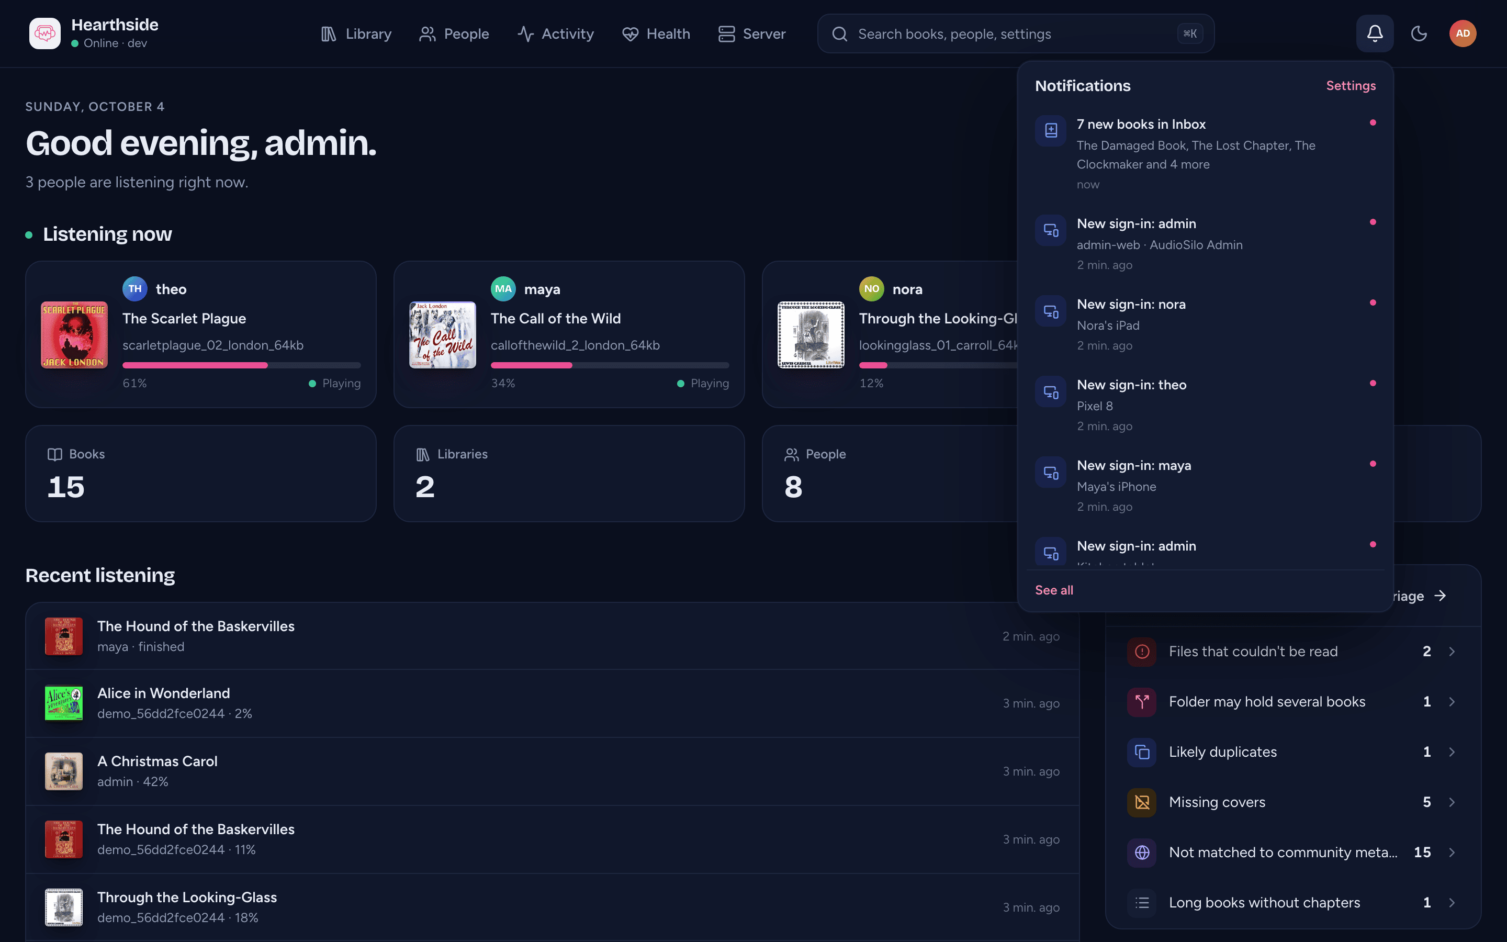The height and width of the screenshot is (942, 1507).
Task: Click the Not matched to community globe icon
Action: tap(1141, 853)
